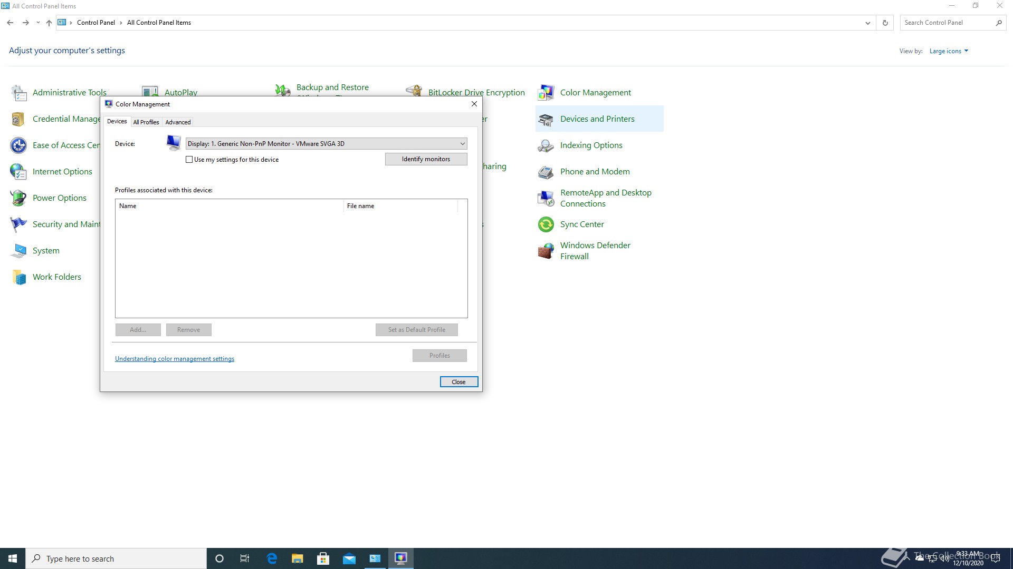The image size is (1013, 569).
Task: Launch Microsoft Edge from taskbar
Action: tap(272, 558)
